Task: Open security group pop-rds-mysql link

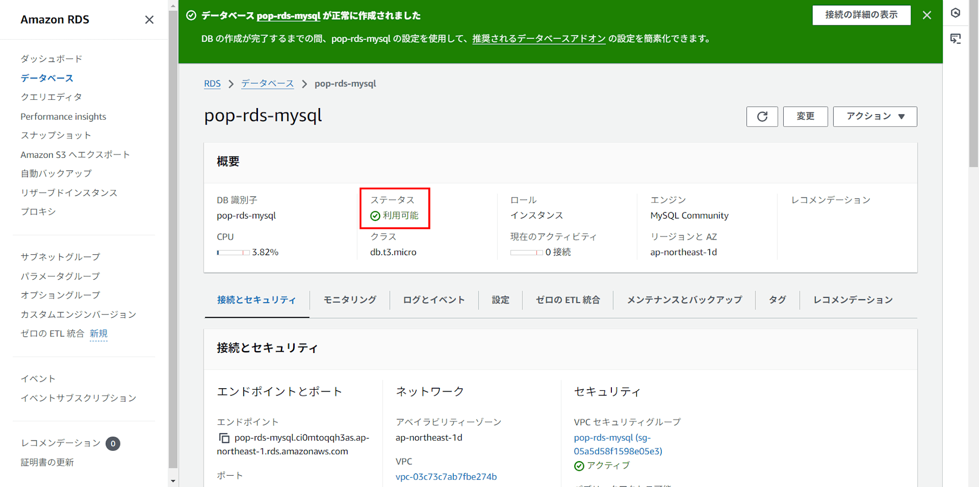Action: click(618, 444)
